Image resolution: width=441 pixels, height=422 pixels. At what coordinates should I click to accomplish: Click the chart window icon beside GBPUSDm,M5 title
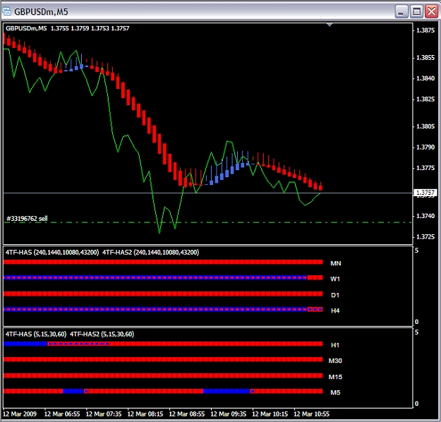point(6,11)
